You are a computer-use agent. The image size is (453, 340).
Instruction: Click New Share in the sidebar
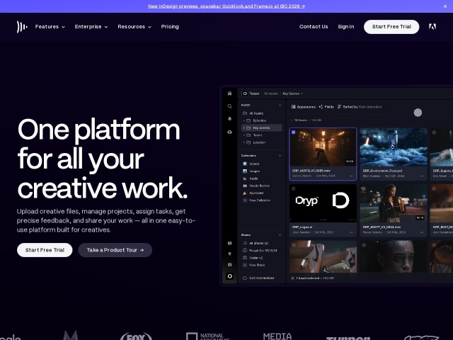point(253,265)
